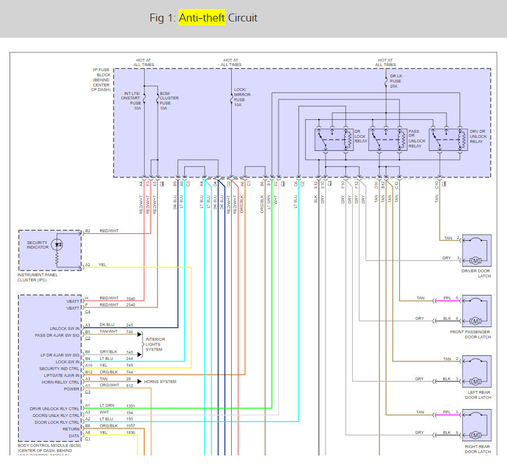507x465 pixels.
Task: Click the RIGHT REAR DOOR LATCH caption
Action: (x=478, y=449)
